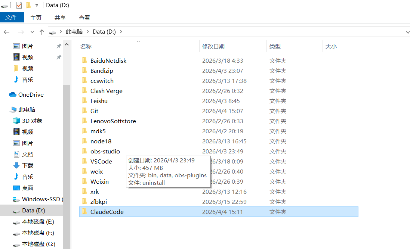410x249 pixels.
Task: Select the ccswitch folder icon
Action: 84,81
